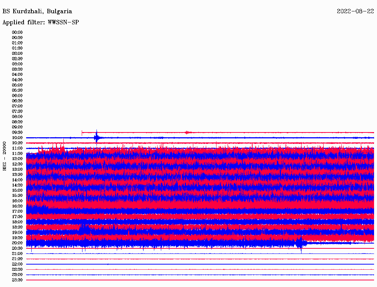Click the 23:30 time label
Image resolution: width=377 pixels, height=287 pixels.
[x=17, y=280]
